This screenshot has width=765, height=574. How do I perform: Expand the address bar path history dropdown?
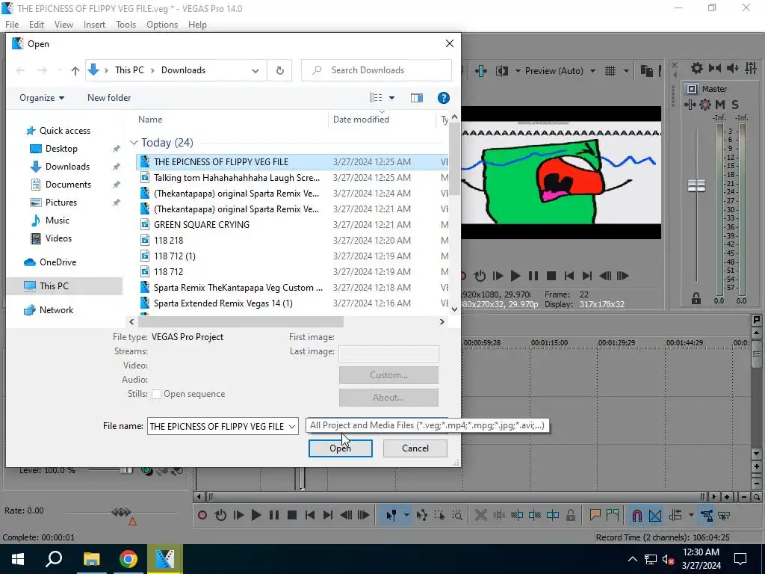pos(255,71)
